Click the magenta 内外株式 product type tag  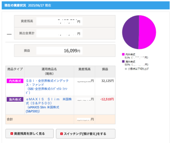(x=15, y=81)
